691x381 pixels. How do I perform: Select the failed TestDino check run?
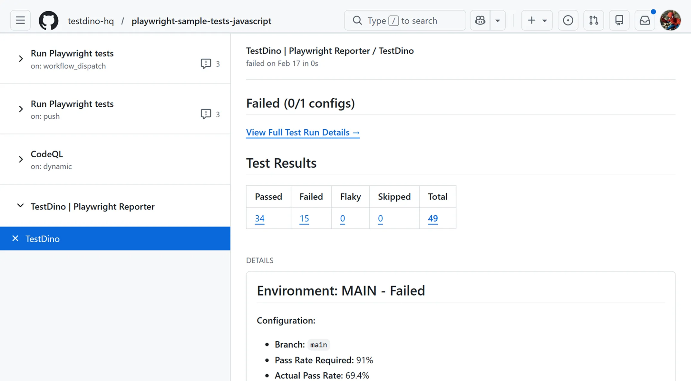(115, 239)
